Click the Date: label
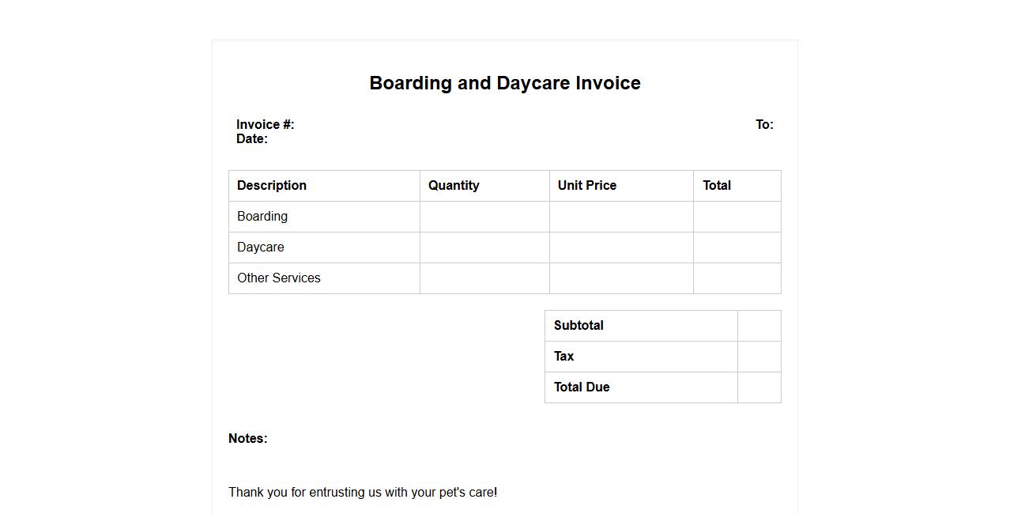 (251, 139)
